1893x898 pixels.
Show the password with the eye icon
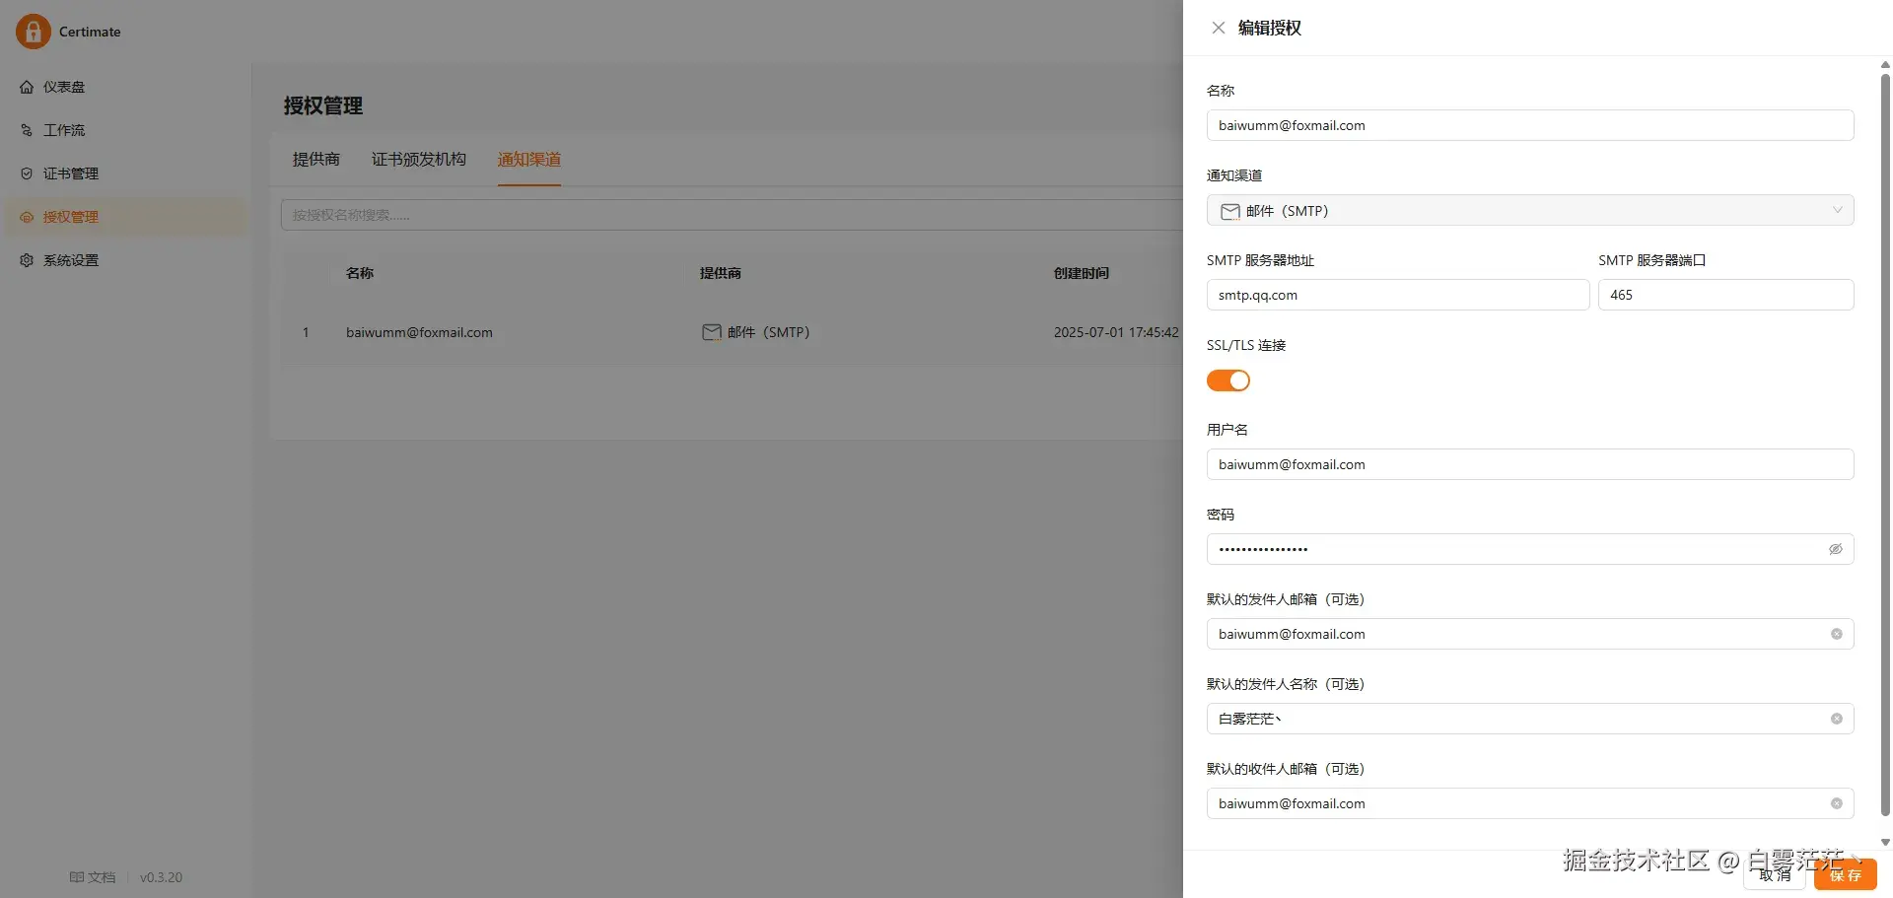(x=1836, y=549)
